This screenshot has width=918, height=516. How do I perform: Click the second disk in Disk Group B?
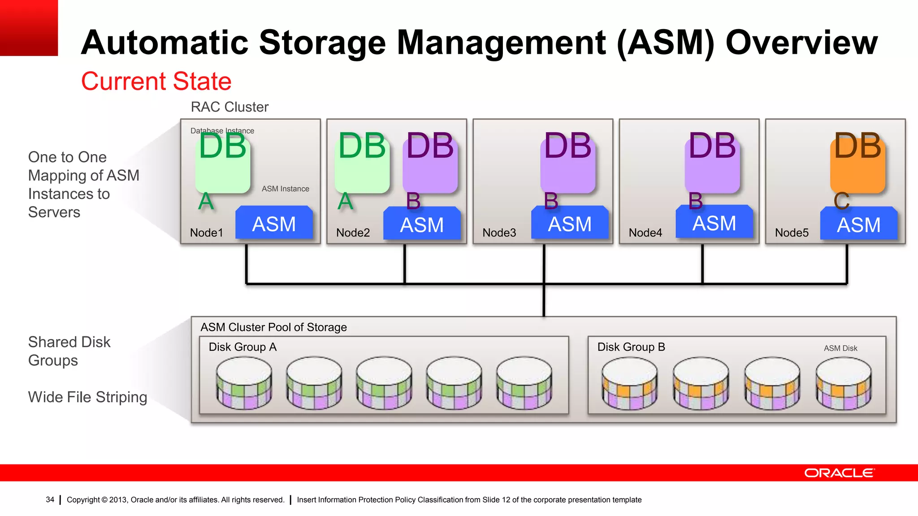(701, 383)
